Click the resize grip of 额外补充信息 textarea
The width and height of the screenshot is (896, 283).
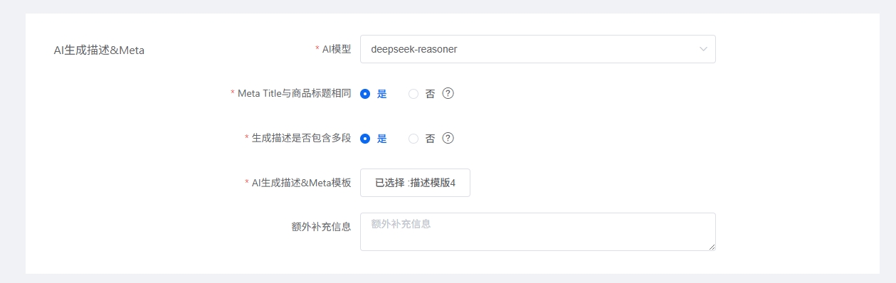point(711,246)
